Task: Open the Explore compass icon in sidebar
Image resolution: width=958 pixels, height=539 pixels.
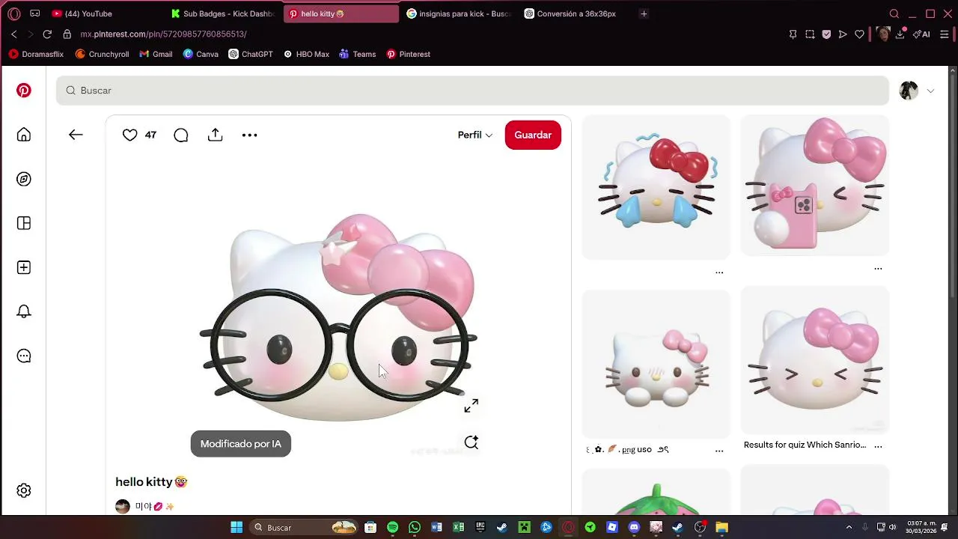Action: click(24, 179)
